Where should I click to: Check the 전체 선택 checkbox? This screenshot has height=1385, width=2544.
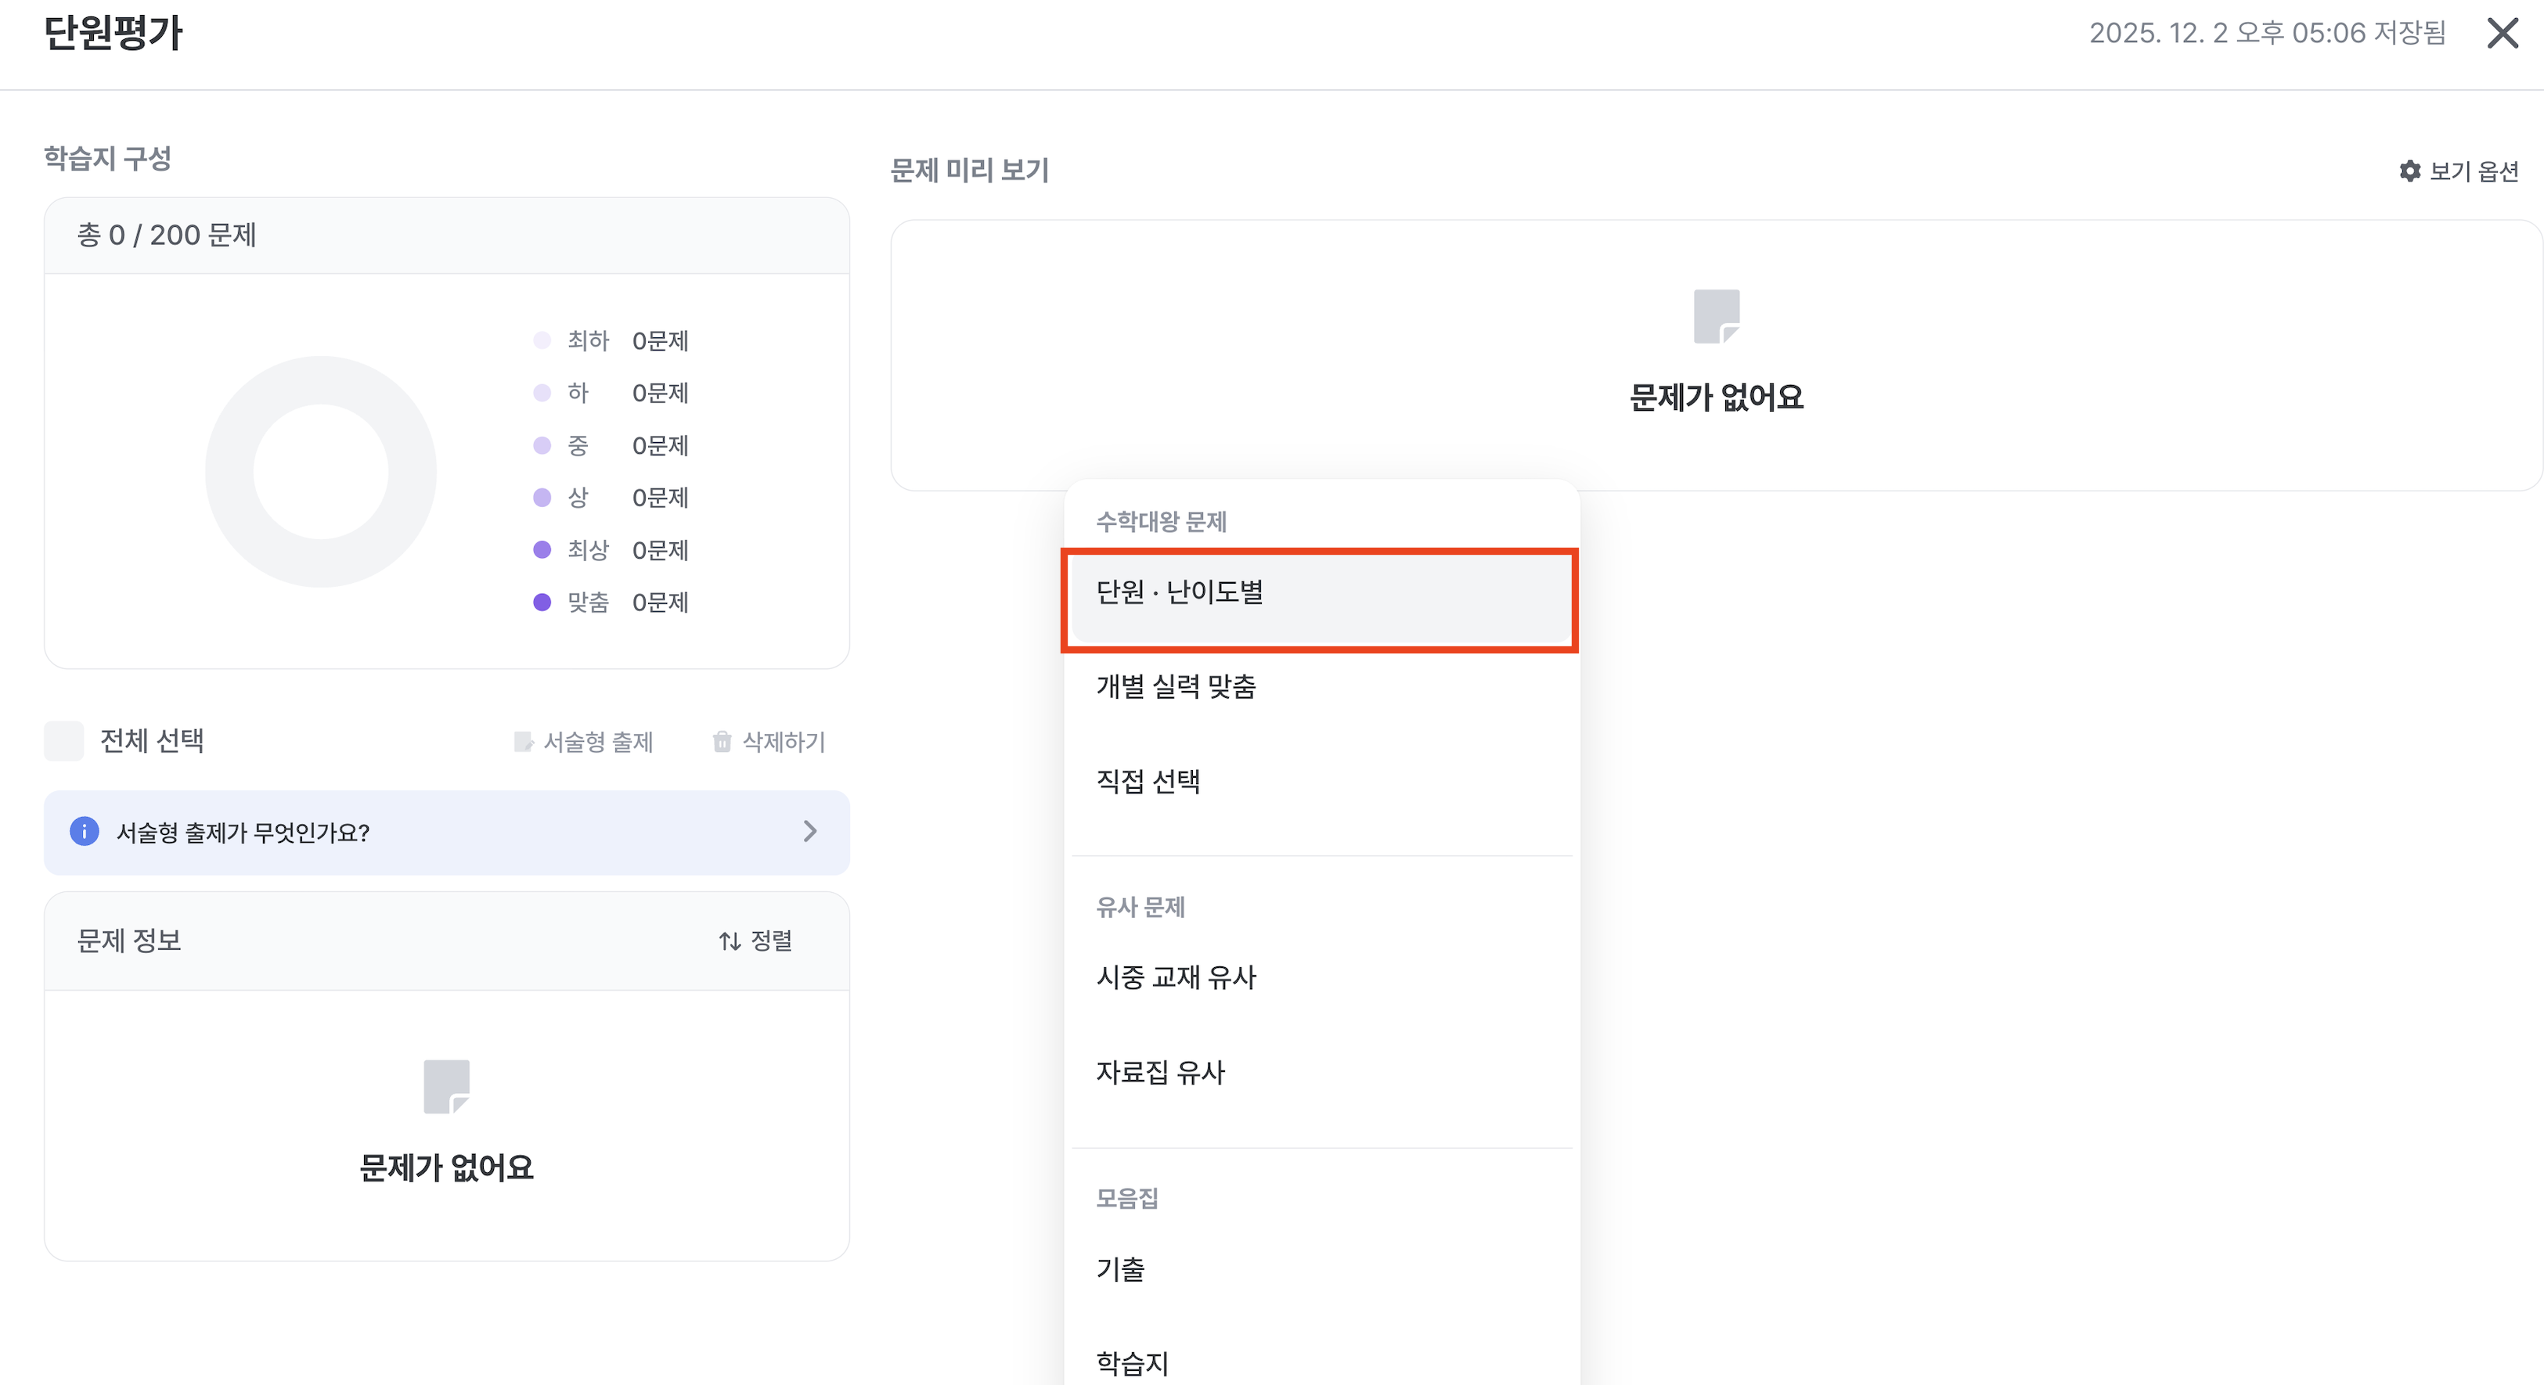64,740
